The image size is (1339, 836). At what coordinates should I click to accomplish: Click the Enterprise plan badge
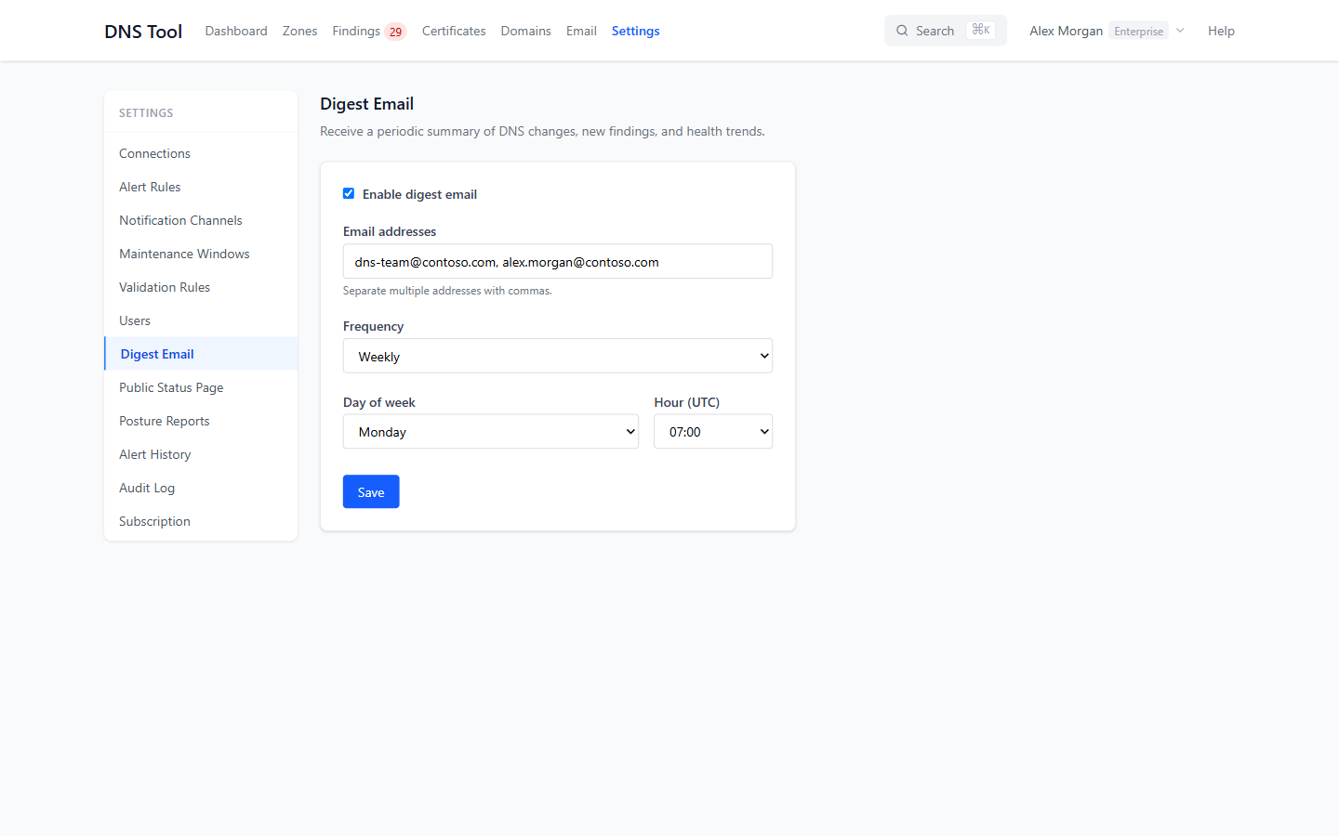click(x=1138, y=31)
